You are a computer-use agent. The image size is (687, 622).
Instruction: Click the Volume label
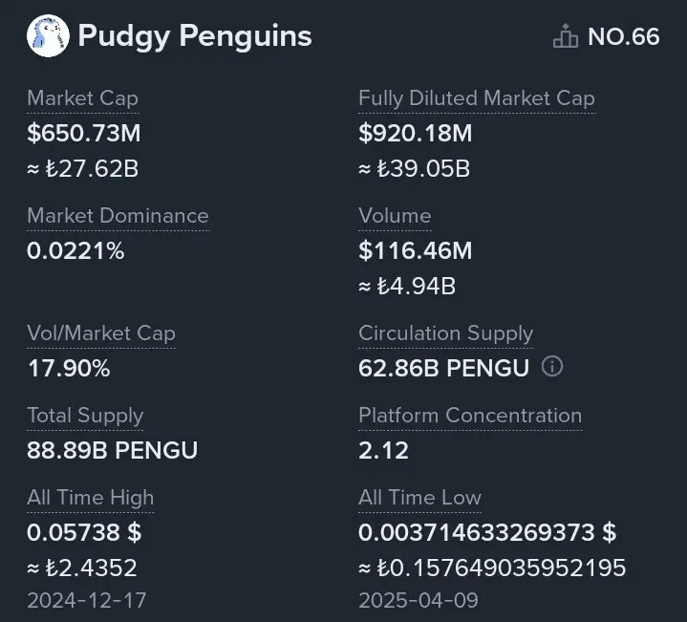click(x=395, y=215)
